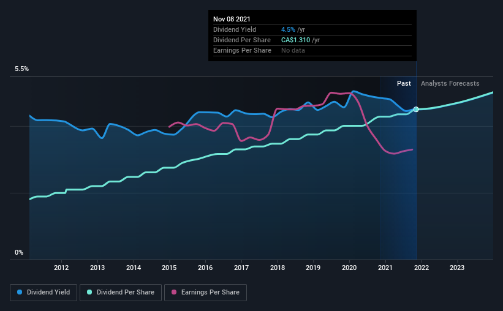Click the 2023 axis label
503x311 pixels.
coord(457,268)
